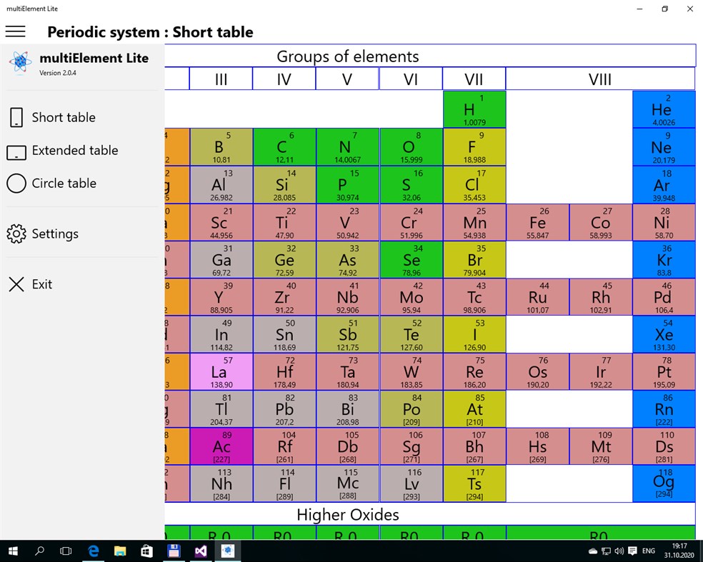Click the ENG language indicator in the tray
703x562 pixels.
(649, 551)
